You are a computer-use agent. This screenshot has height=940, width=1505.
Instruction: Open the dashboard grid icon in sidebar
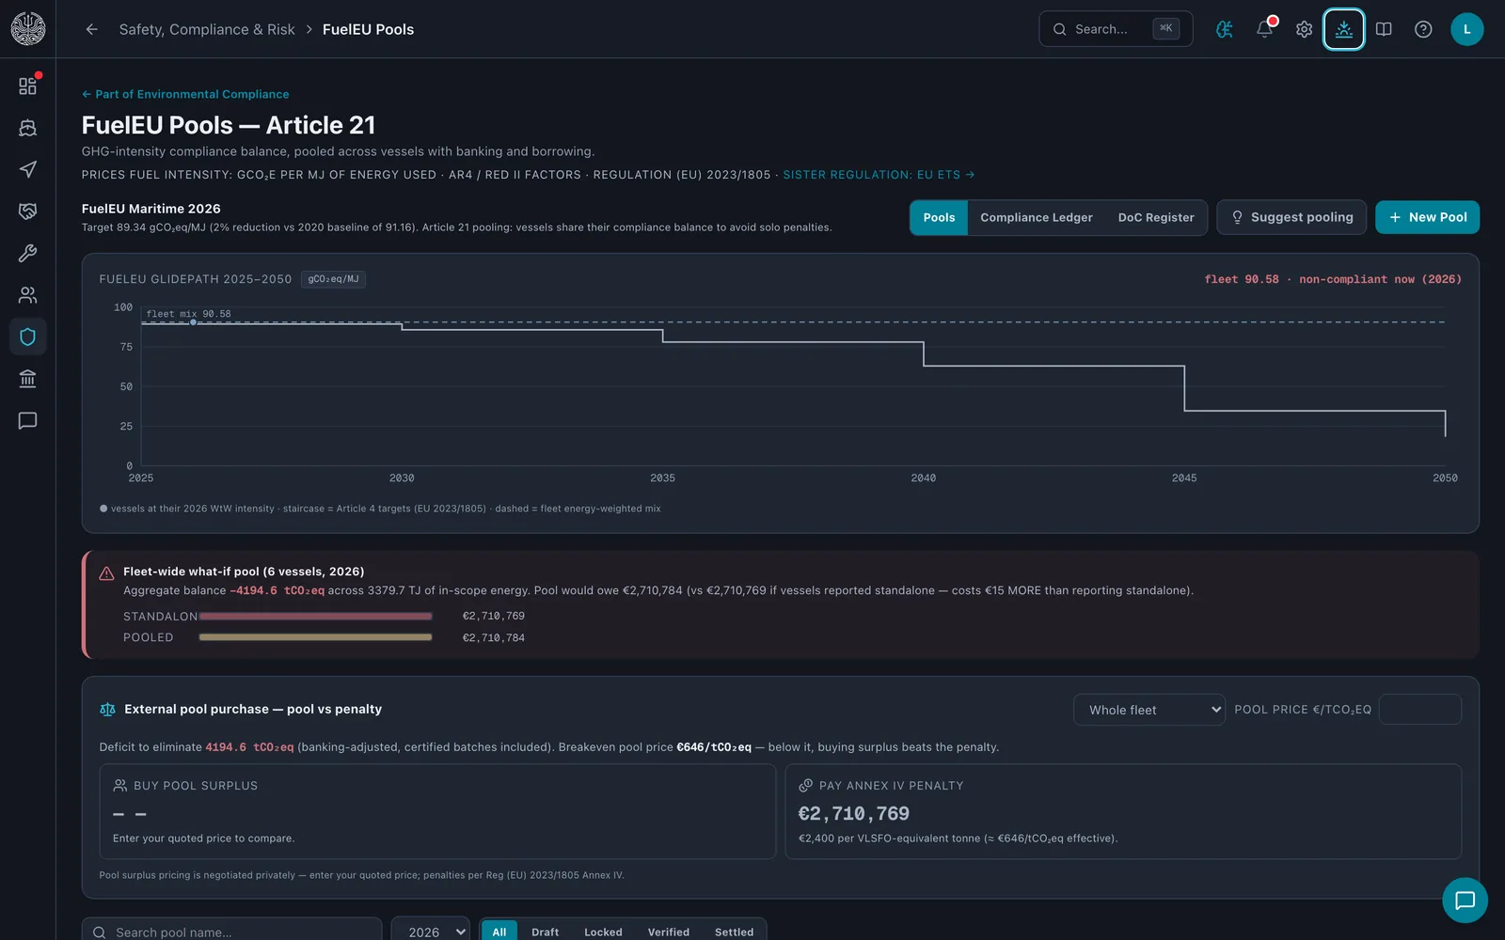(27, 86)
